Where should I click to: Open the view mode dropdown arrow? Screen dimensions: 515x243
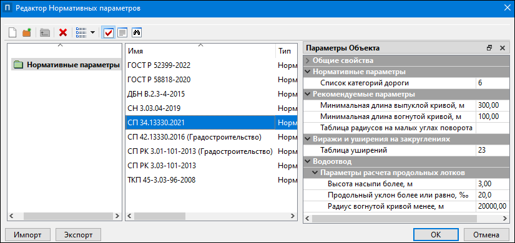(x=92, y=32)
